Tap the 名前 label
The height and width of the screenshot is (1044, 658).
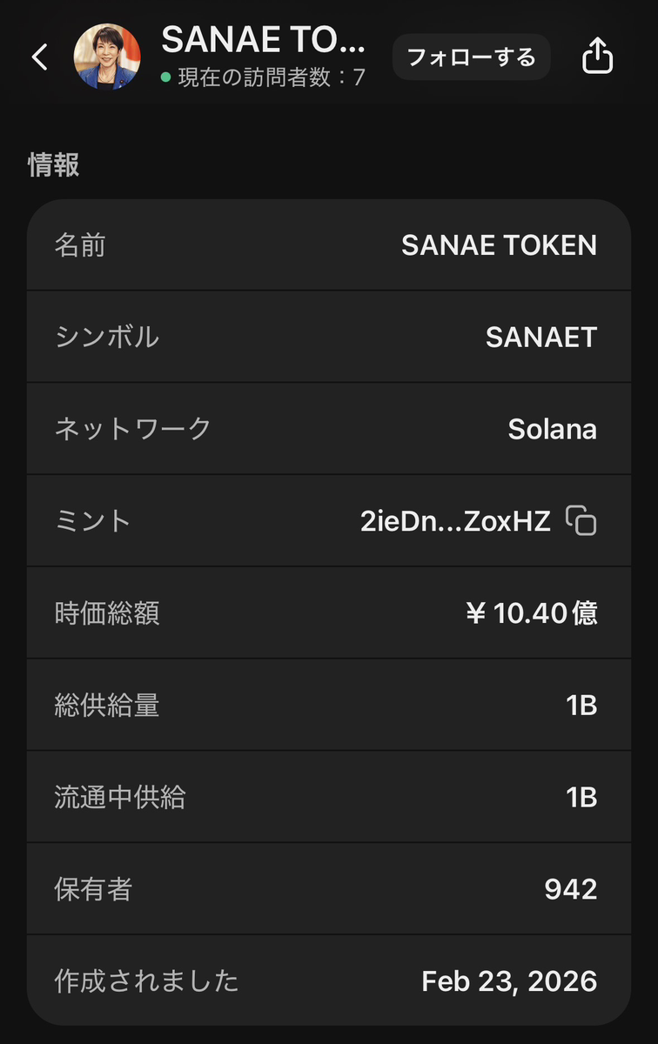(x=80, y=245)
